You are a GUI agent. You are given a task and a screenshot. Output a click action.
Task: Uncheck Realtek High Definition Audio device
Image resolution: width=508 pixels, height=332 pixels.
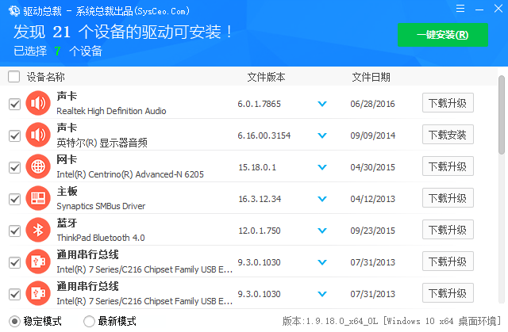click(14, 104)
